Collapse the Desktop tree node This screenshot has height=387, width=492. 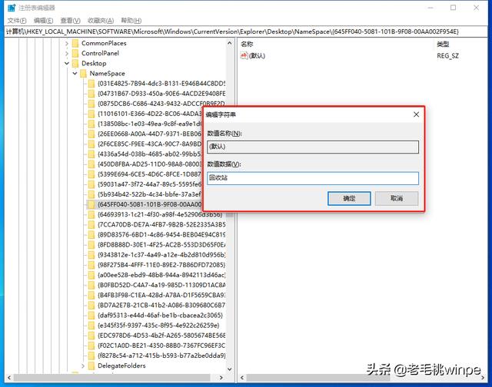click(x=67, y=63)
